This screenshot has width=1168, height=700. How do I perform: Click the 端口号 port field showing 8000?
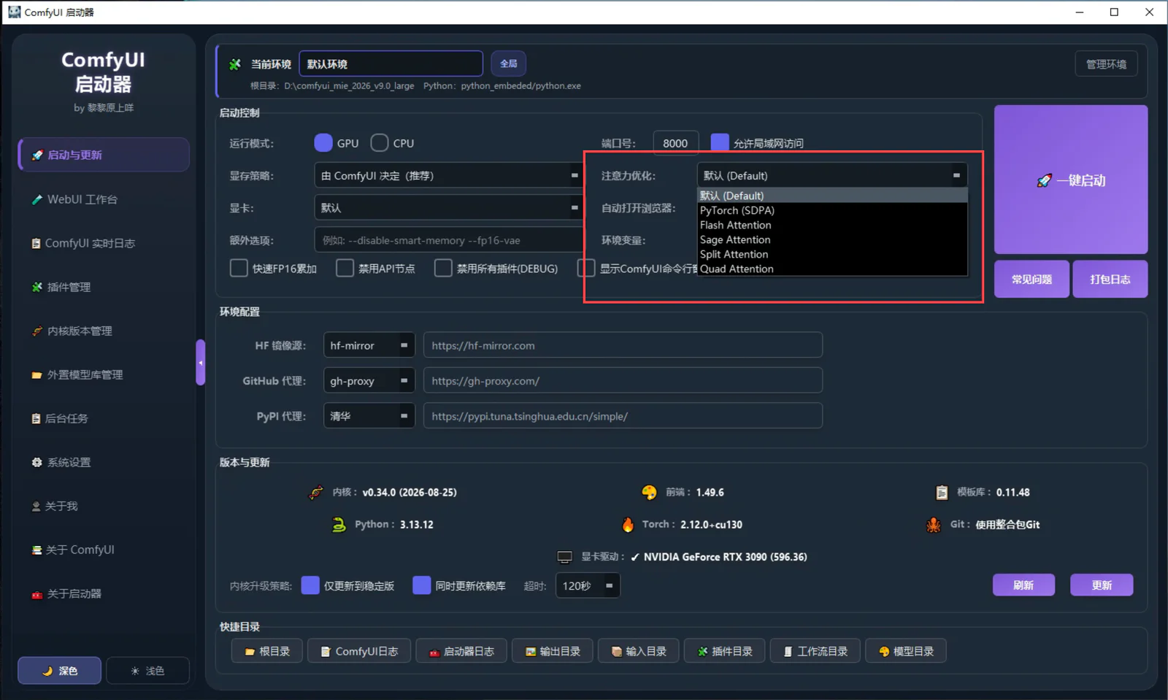[675, 143]
